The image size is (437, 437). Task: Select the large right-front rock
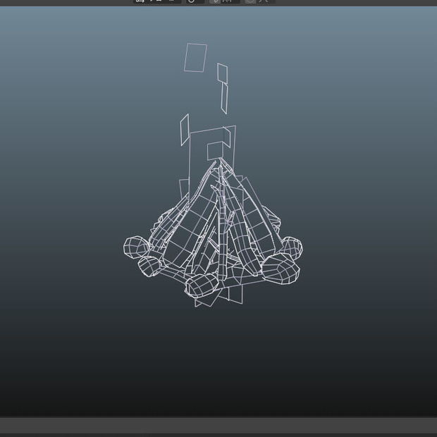[281, 269]
